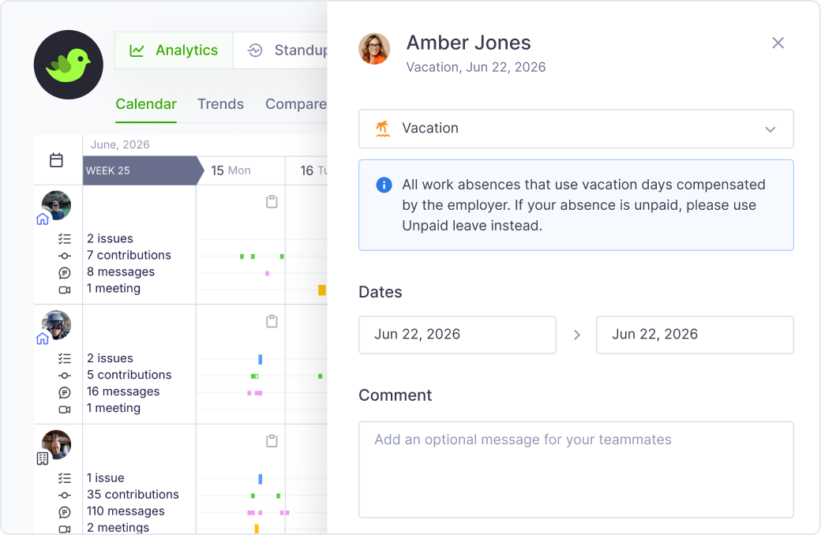The width and height of the screenshot is (821, 535).
Task: Click the '7 contributions' text
Action: click(129, 255)
